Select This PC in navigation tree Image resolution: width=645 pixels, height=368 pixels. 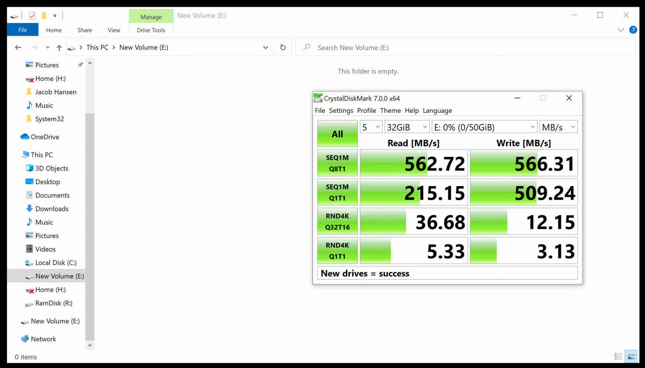point(42,155)
